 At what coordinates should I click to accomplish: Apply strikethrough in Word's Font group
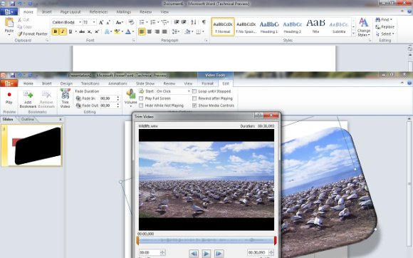[82, 31]
